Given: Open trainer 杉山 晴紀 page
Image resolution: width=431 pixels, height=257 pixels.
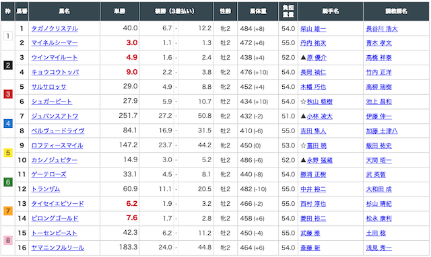Looking at the screenshot, I should [x=378, y=204].
